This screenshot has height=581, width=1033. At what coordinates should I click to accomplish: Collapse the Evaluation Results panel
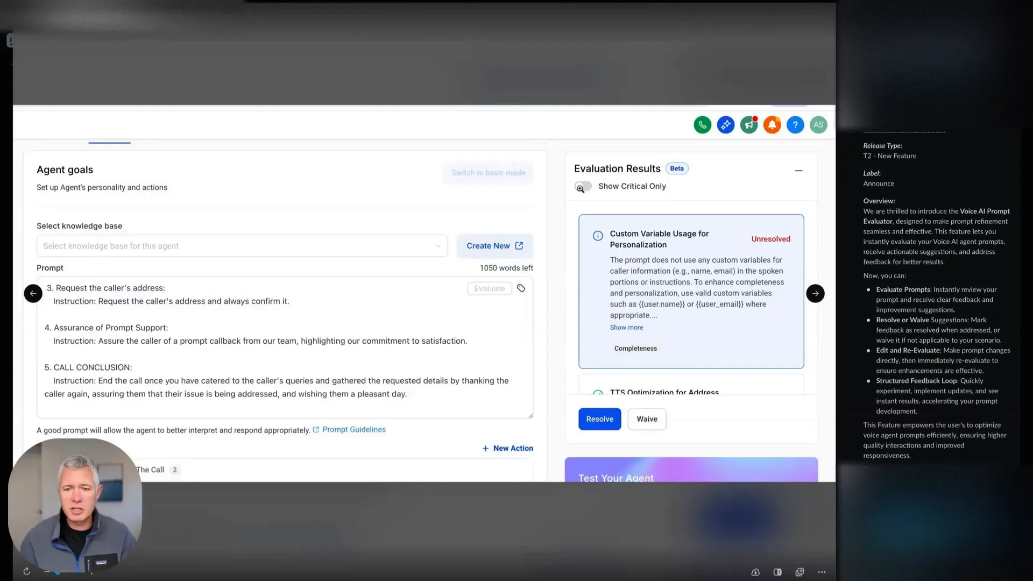[798, 171]
